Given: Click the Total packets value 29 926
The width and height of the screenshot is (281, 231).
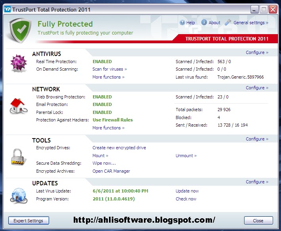Looking at the screenshot, I should pyautogui.click(x=224, y=110).
